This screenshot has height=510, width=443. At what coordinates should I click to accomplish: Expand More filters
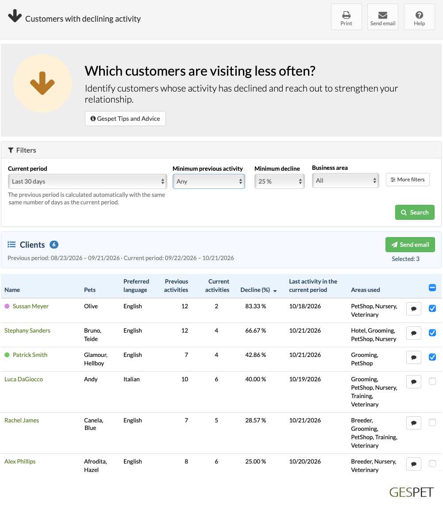coord(408,180)
